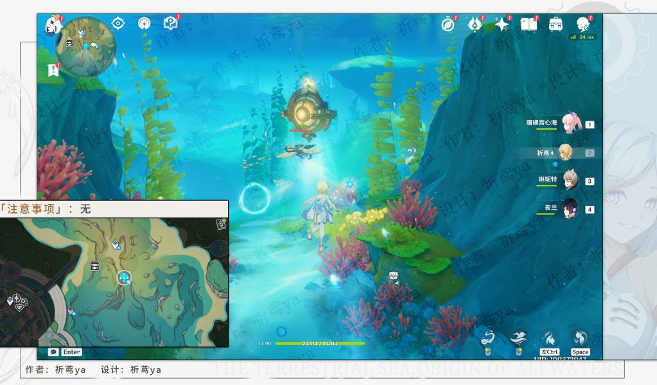Click 珊瑚宫心海 character portrait
Image resolution: width=657 pixels, height=385 pixels.
point(571,123)
